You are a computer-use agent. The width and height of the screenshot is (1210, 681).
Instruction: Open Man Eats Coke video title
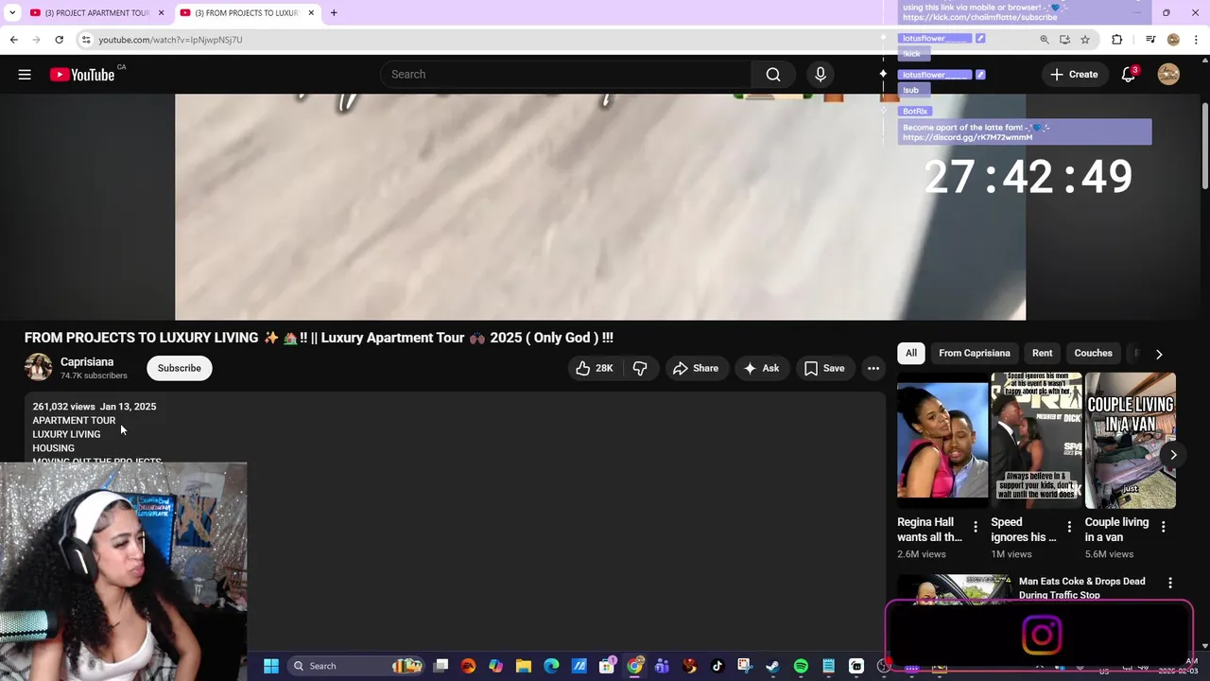(x=1082, y=588)
